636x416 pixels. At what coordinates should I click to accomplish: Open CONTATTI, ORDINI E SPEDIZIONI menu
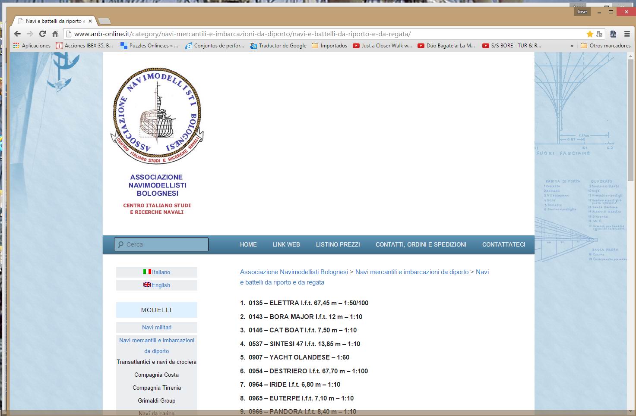421,244
